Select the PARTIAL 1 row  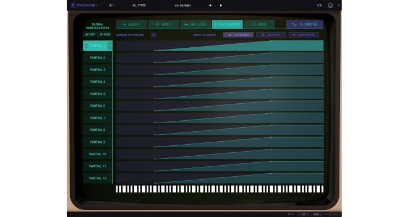pos(98,45)
